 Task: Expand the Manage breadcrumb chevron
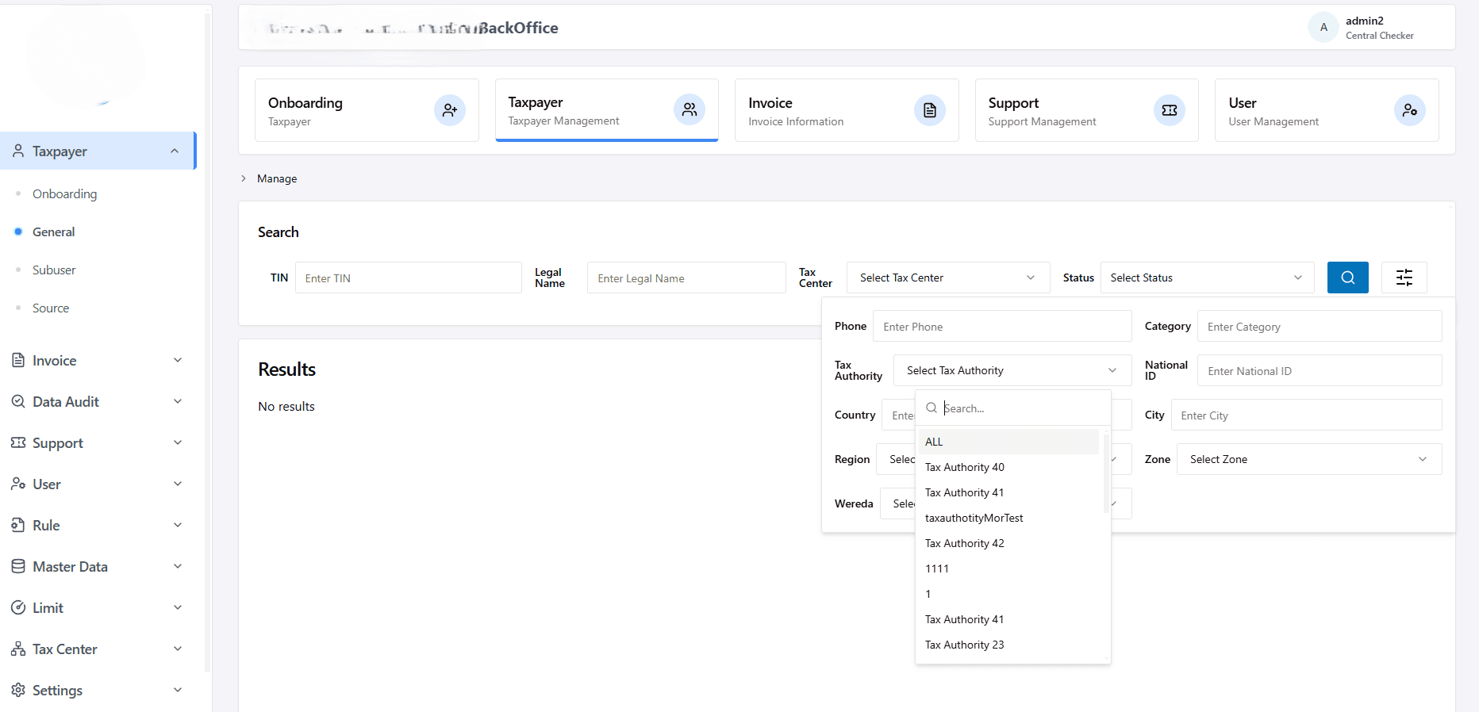click(244, 178)
